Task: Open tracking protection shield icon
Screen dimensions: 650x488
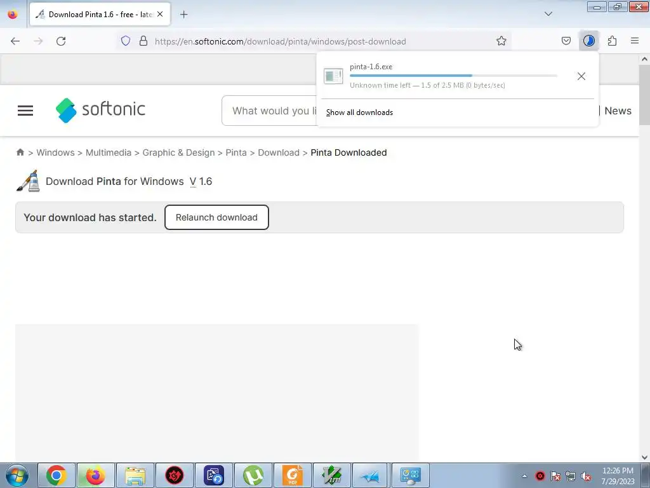Action: coord(126,41)
